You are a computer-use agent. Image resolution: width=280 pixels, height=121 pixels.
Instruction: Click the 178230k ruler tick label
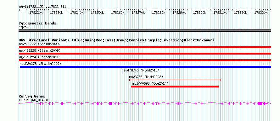click(56, 13)
